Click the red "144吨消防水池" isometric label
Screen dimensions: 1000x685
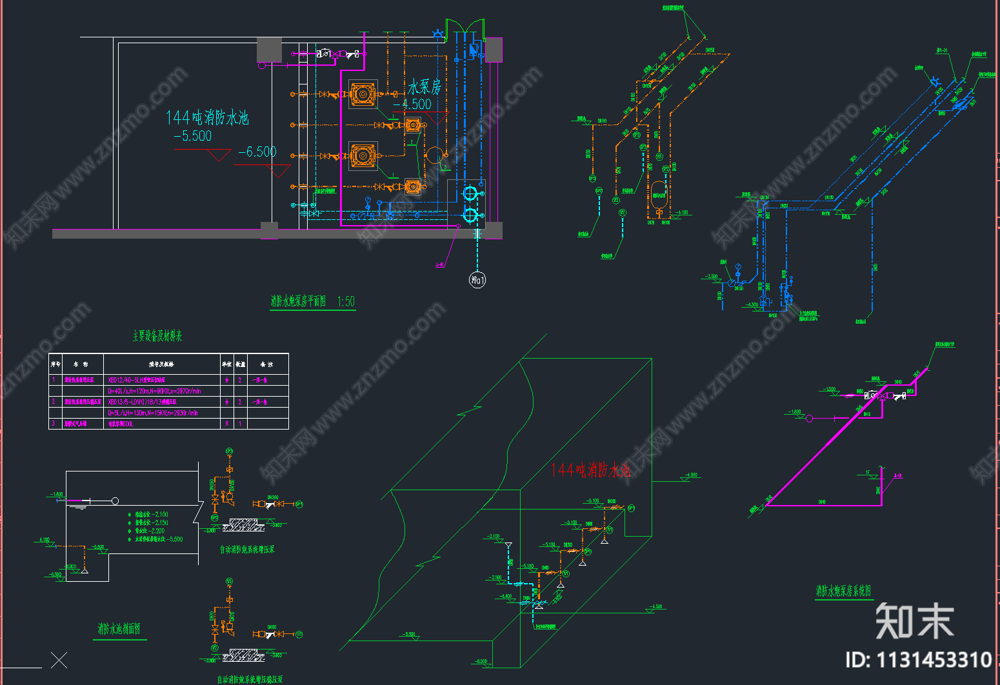point(590,470)
